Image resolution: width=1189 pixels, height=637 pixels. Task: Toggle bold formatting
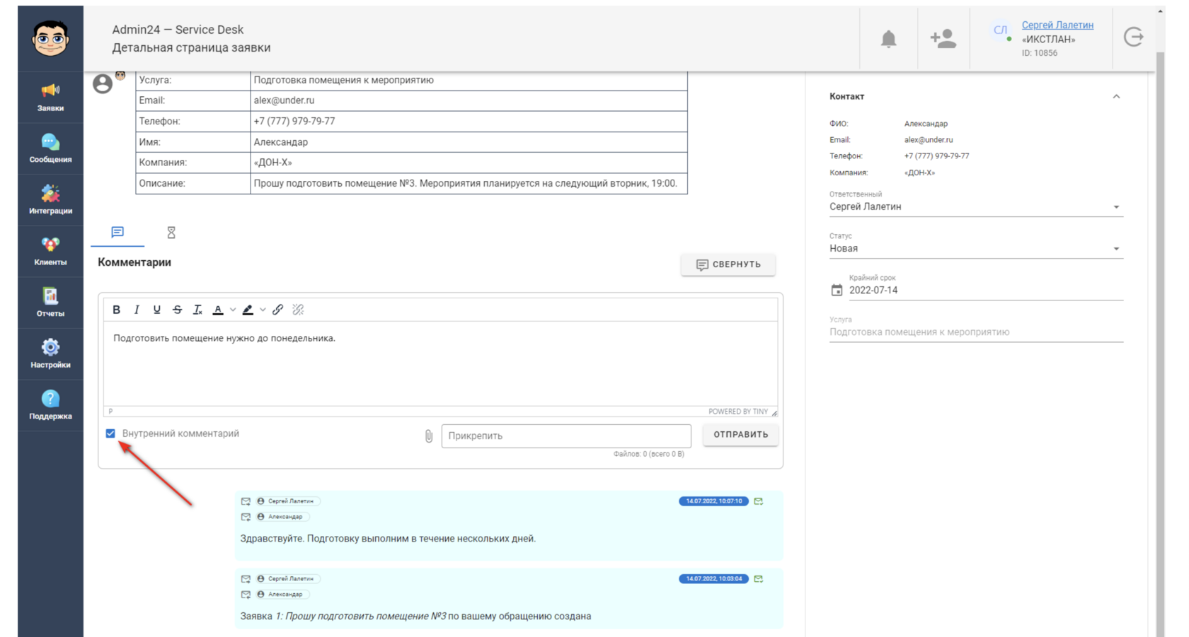coord(117,310)
